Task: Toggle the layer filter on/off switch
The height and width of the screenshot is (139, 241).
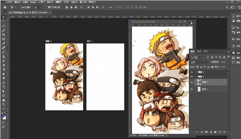Action: 228,57
